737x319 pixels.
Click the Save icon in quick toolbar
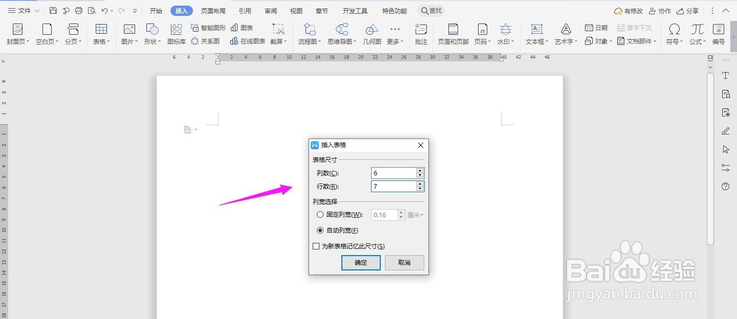53,11
